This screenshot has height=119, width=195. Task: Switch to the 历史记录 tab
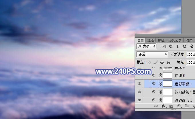pos(175,40)
